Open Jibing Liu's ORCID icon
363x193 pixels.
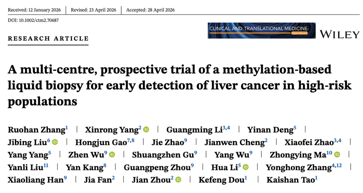55,142
